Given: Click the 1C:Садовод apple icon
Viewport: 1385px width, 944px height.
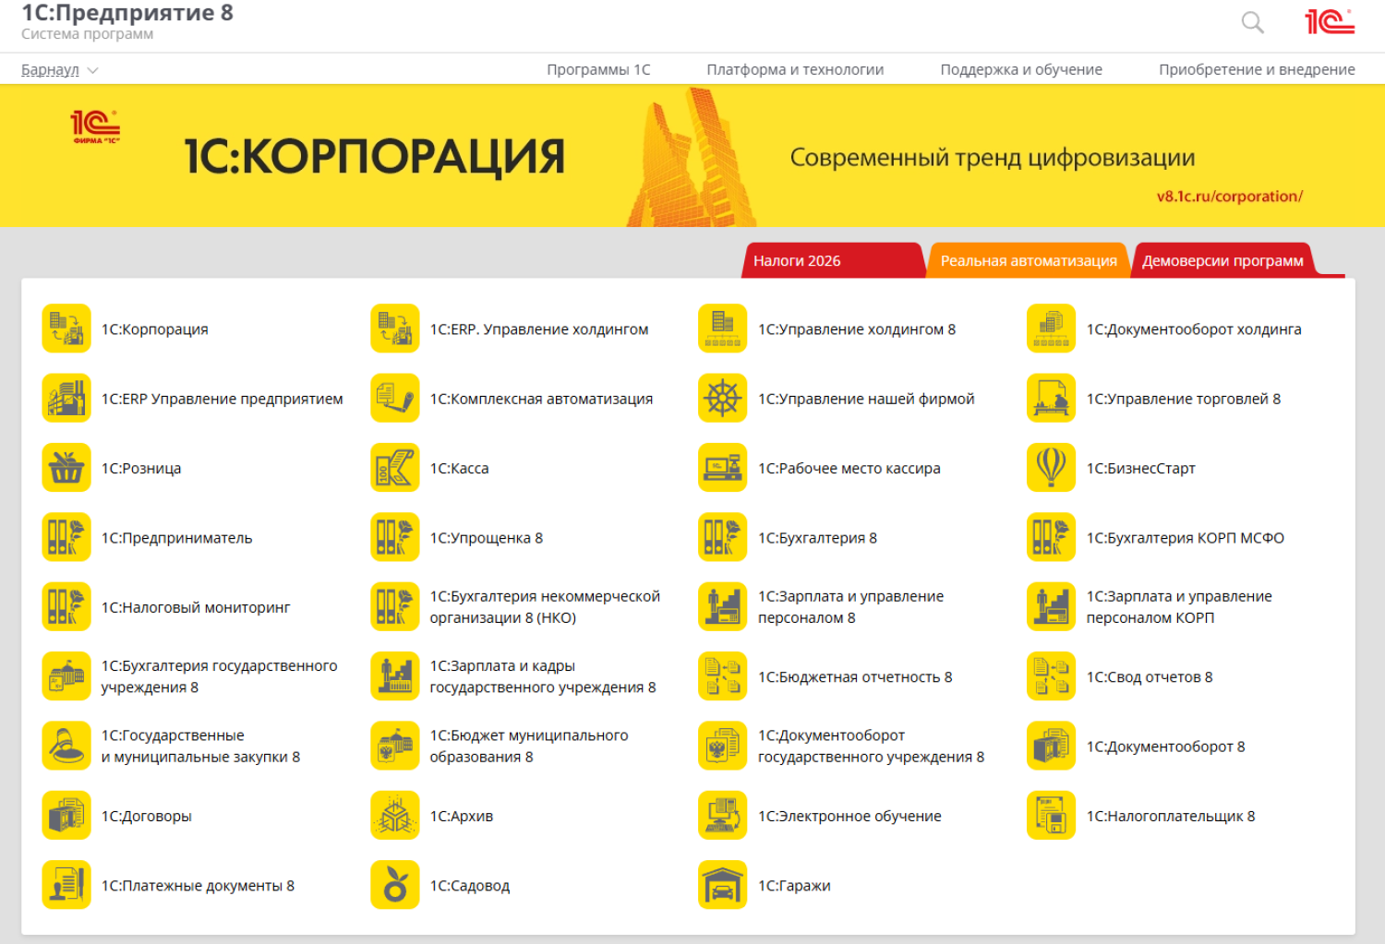Looking at the screenshot, I should 394,885.
